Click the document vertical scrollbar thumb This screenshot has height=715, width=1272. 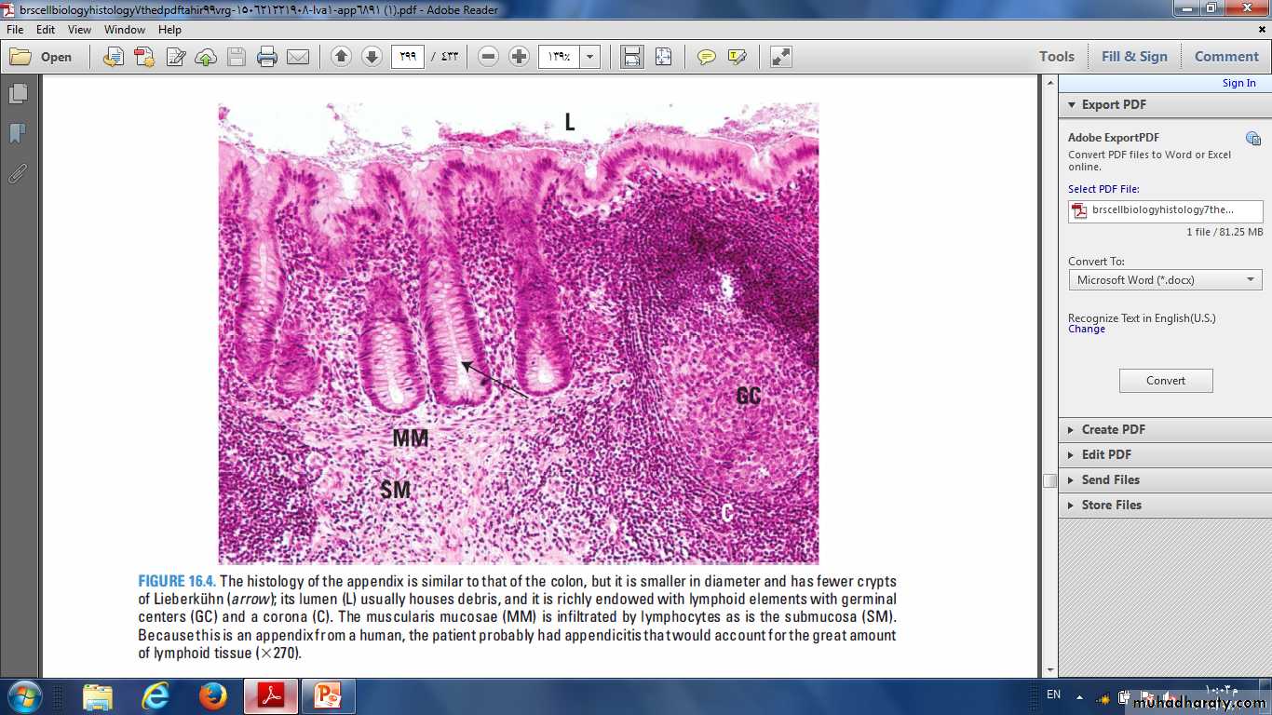(1049, 480)
